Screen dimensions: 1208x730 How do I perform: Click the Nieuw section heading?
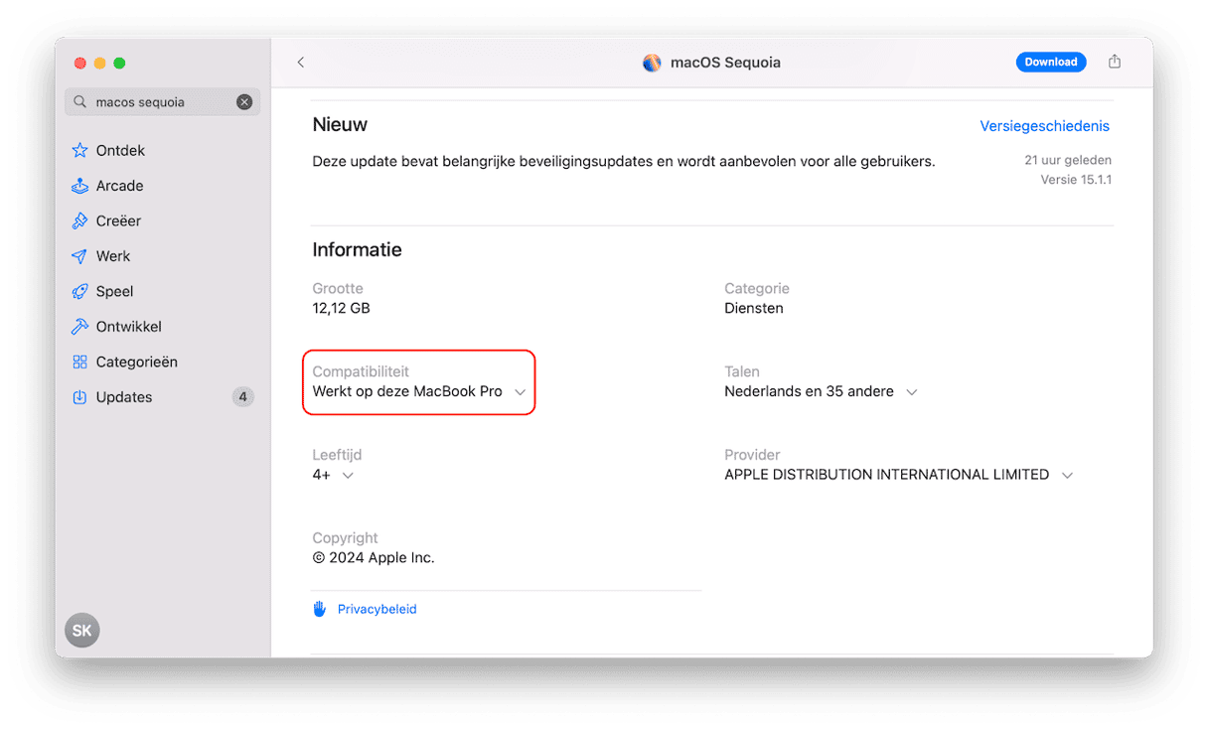point(340,125)
